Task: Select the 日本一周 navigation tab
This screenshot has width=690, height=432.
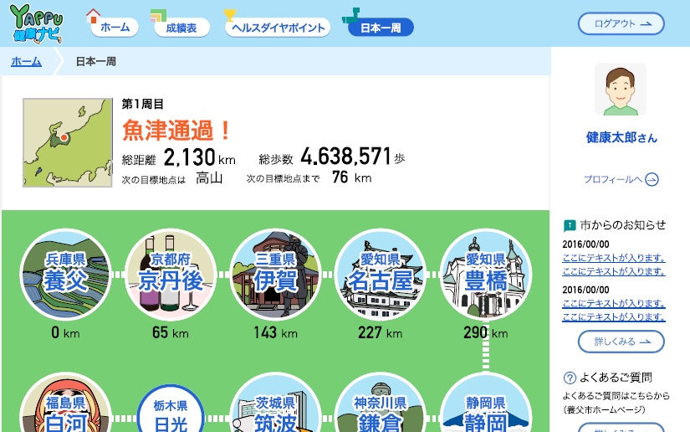Action: tap(381, 28)
